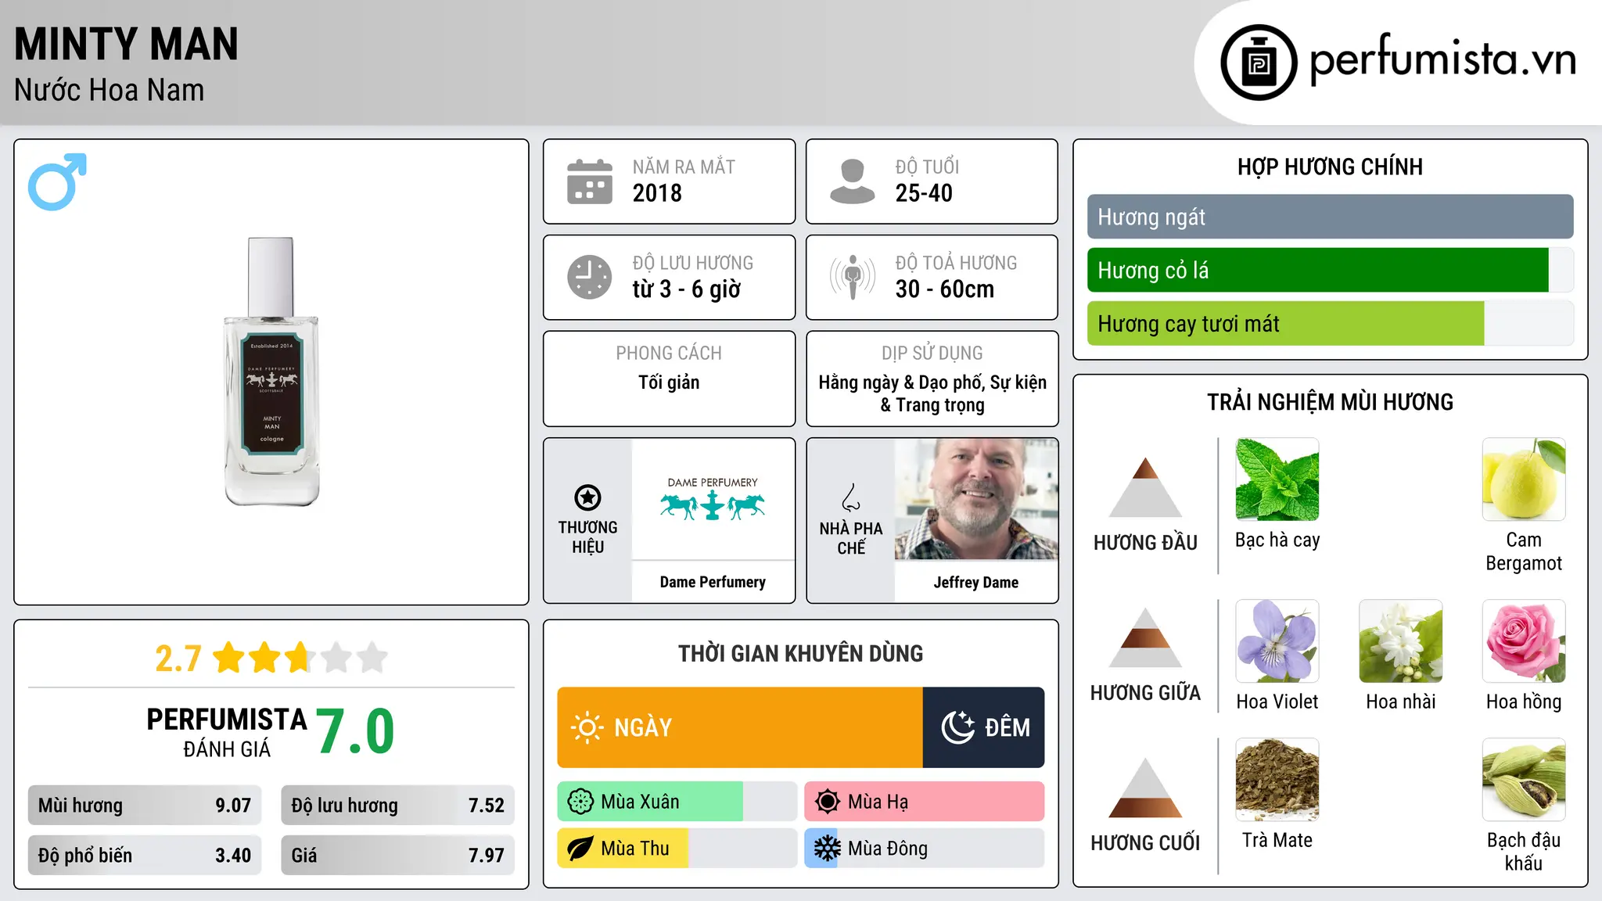This screenshot has height=901, width=1602.
Task: Open the Jeffrey Dame perfumer photo
Action: point(976,499)
